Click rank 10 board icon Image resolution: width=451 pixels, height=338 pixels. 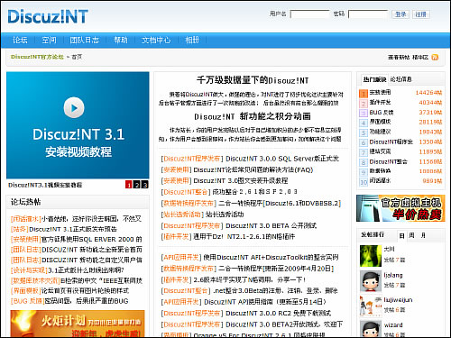pyautogui.click(x=364, y=182)
